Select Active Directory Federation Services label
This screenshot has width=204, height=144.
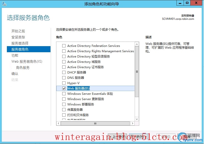[94, 46]
